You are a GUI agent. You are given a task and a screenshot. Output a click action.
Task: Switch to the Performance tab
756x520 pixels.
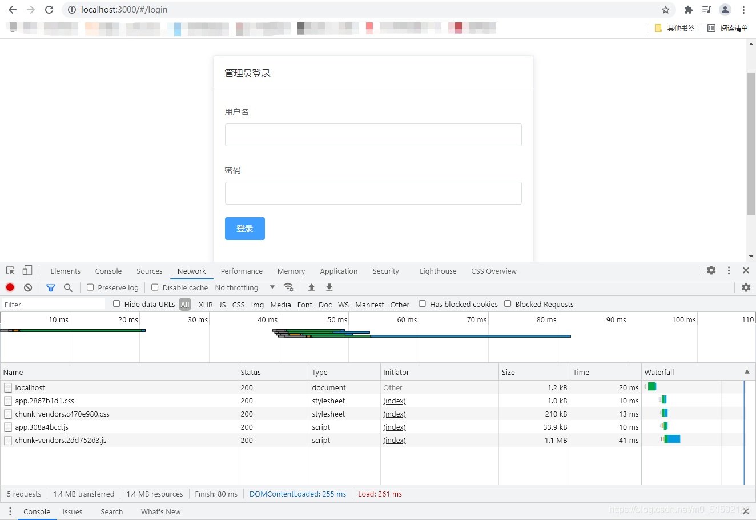(x=242, y=271)
